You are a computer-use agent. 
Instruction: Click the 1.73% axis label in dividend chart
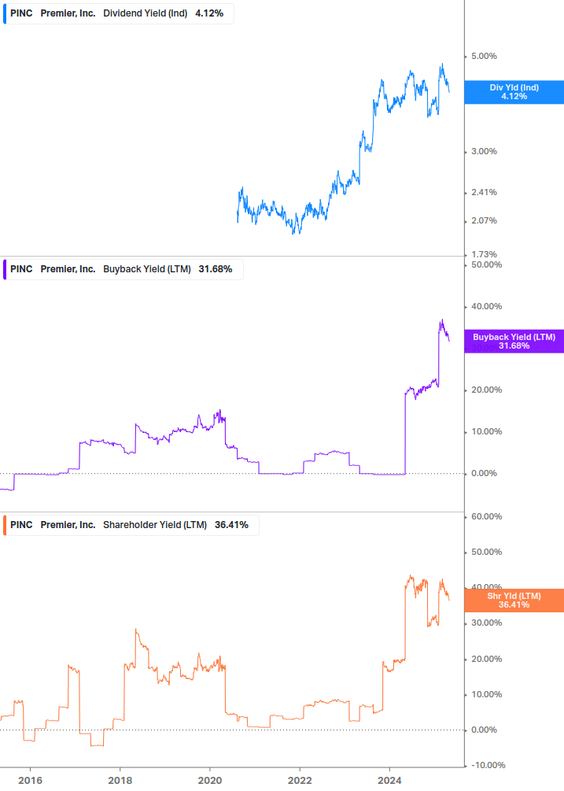coord(484,254)
